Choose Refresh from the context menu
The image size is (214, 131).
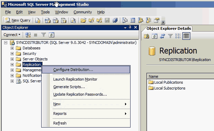pos(86,123)
